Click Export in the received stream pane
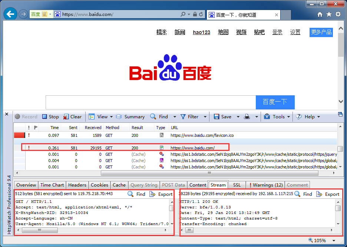The width and height of the screenshot is (347, 247). tap(328, 194)
